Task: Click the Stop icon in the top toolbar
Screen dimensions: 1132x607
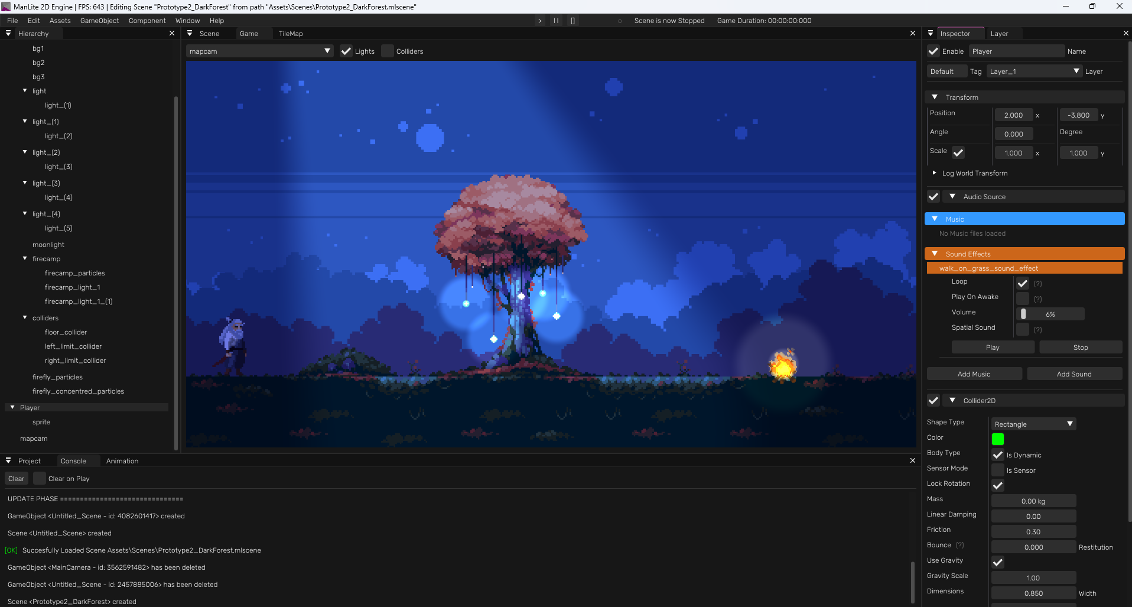Action: tap(572, 21)
